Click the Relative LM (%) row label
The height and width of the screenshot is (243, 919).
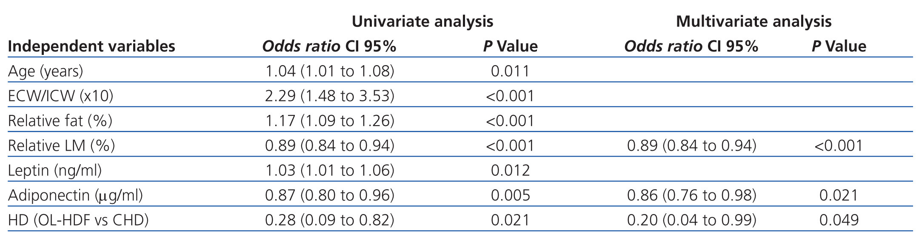coord(61,146)
